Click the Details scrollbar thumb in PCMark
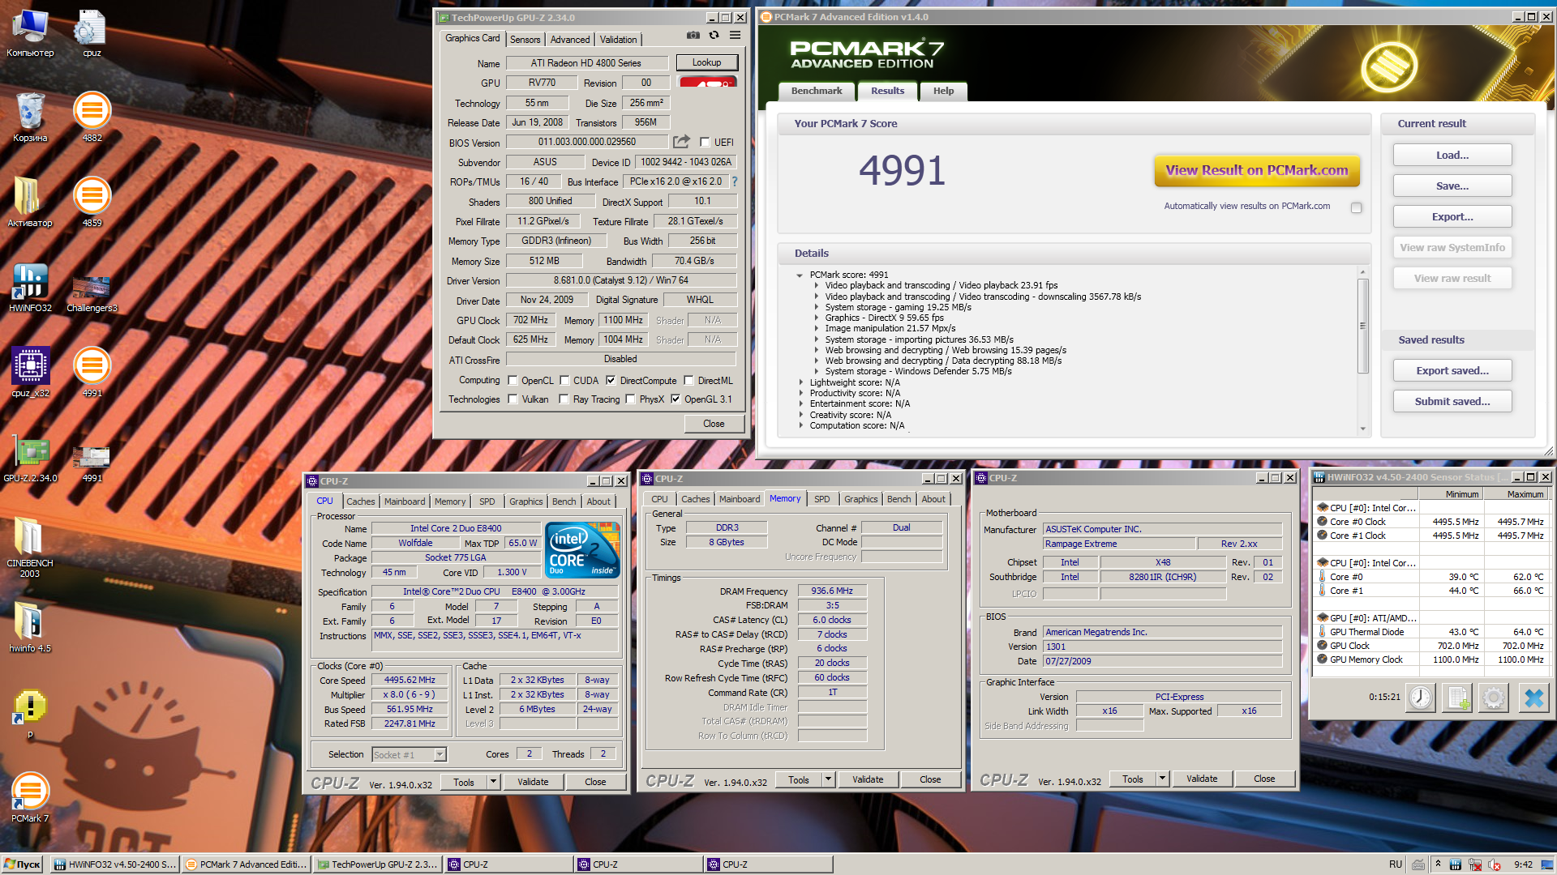Image resolution: width=1557 pixels, height=875 pixels. [1362, 326]
